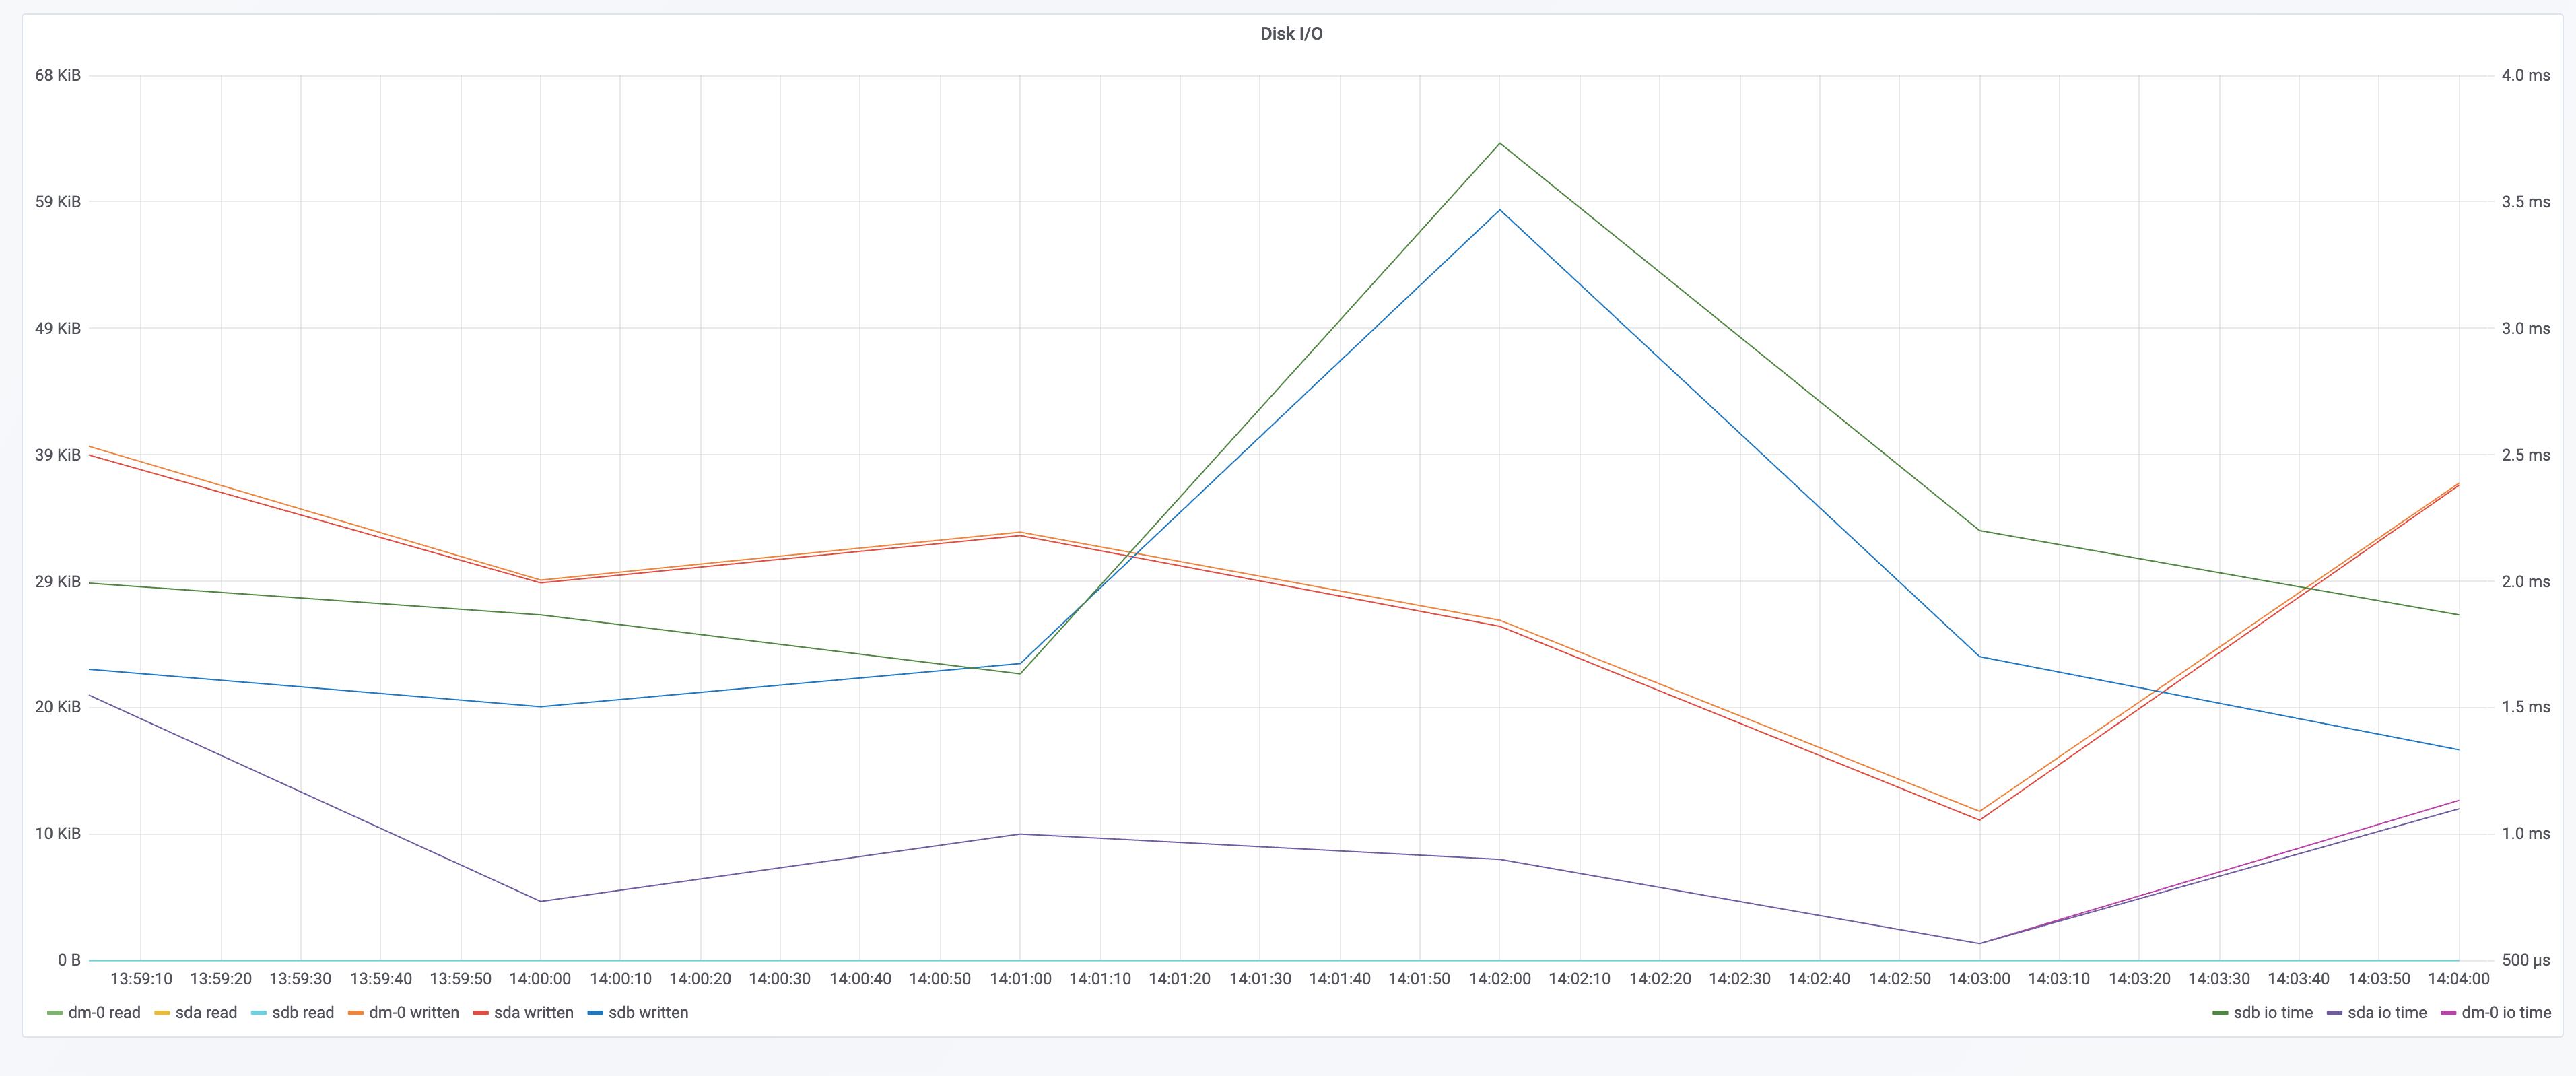Click sdb written blue color swatch
Image resolution: width=2576 pixels, height=1076 pixels.
(595, 1013)
